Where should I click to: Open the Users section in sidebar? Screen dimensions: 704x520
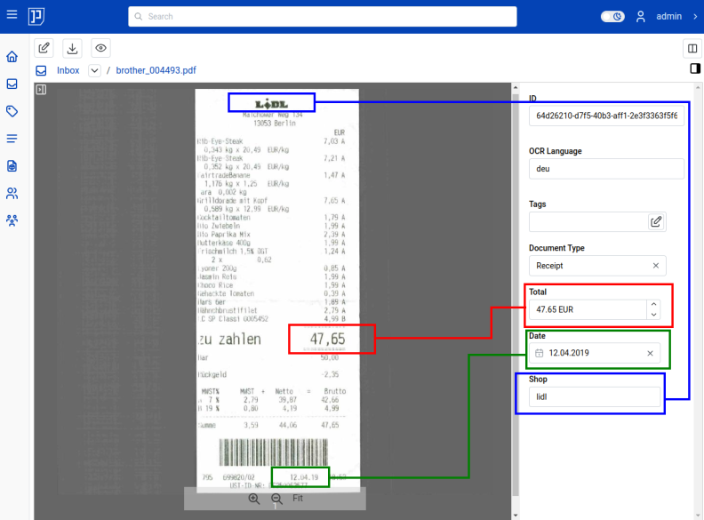(x=12, y=193)
